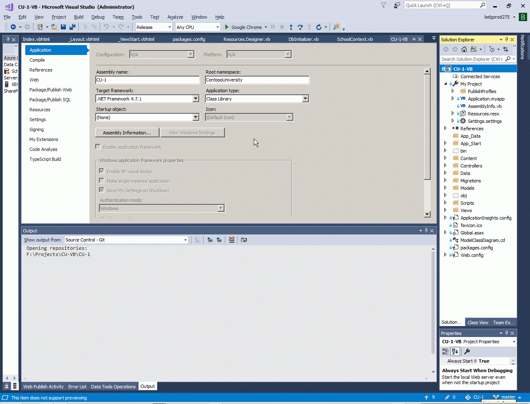This screenshot has width=530, height=404.
Task: Click the feedback icon near Quick Launch
Action: 397,5
